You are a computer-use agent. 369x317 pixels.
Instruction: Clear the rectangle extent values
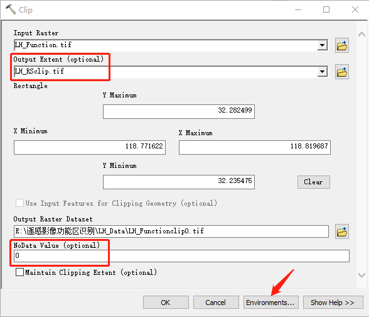coord(314,182)
